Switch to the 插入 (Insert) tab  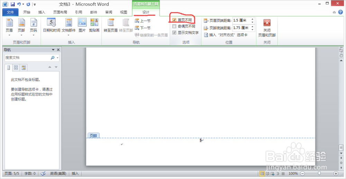[42, 12]
